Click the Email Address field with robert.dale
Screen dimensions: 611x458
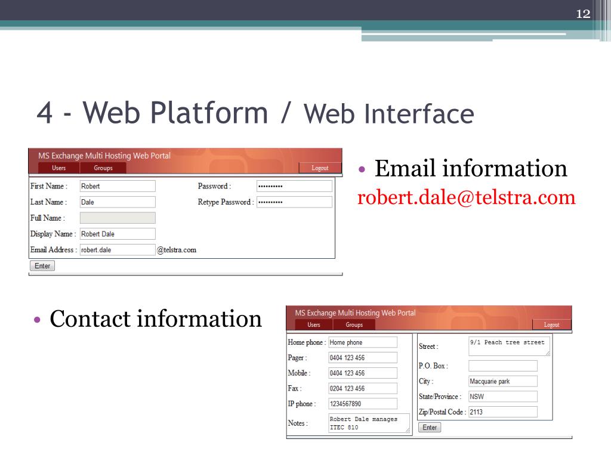click(x=118, y=250)
